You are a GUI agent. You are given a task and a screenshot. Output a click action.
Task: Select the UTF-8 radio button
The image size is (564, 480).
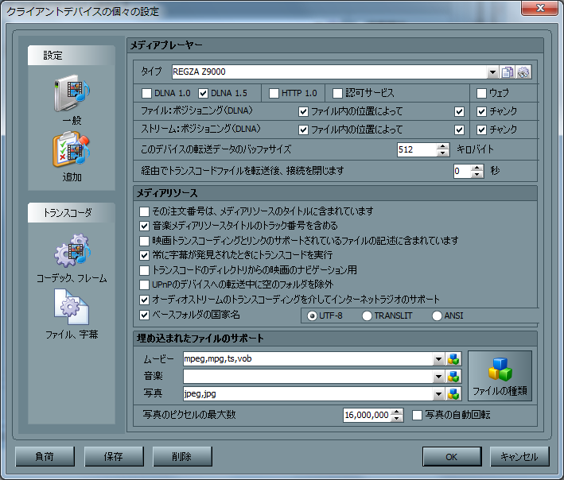(x=312, y=315)
